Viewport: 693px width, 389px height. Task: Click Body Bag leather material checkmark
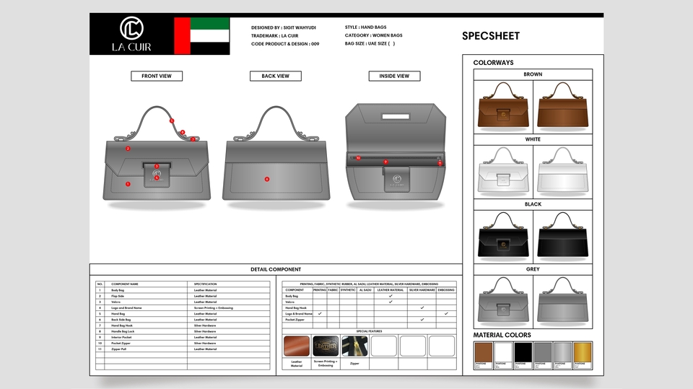[x=391, y=296]
